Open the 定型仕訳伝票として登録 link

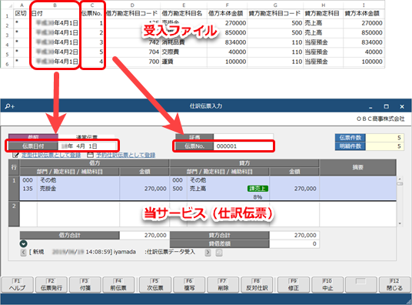(51, 155)
